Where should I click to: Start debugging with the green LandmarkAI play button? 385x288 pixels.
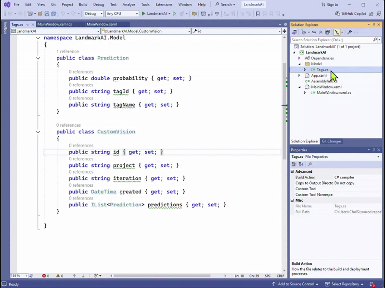[x=143, y=14]
